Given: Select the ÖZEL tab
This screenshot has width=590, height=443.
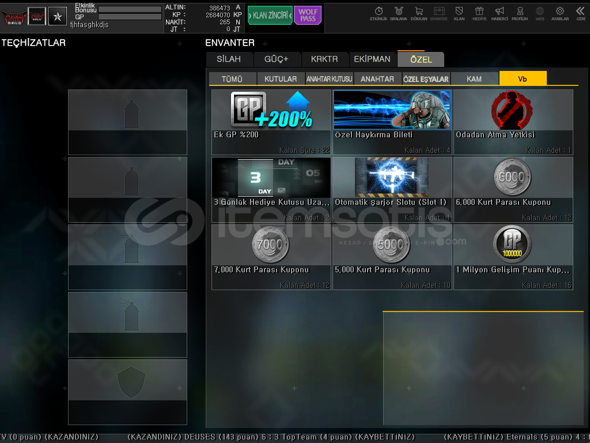Looking at the screenshot, I should pos(421,59).
